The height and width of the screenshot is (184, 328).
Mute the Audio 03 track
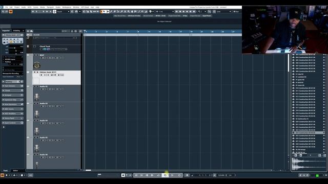click(35, 104)
